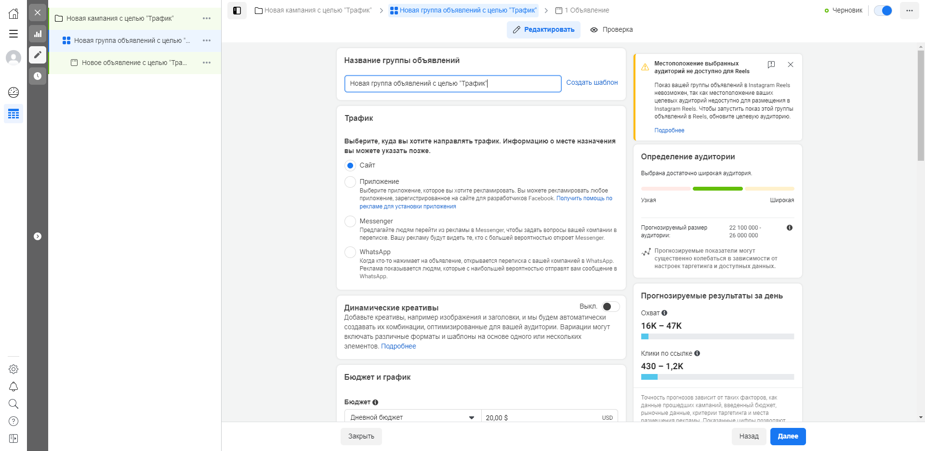Open the help question mark icon

[13, 421]
